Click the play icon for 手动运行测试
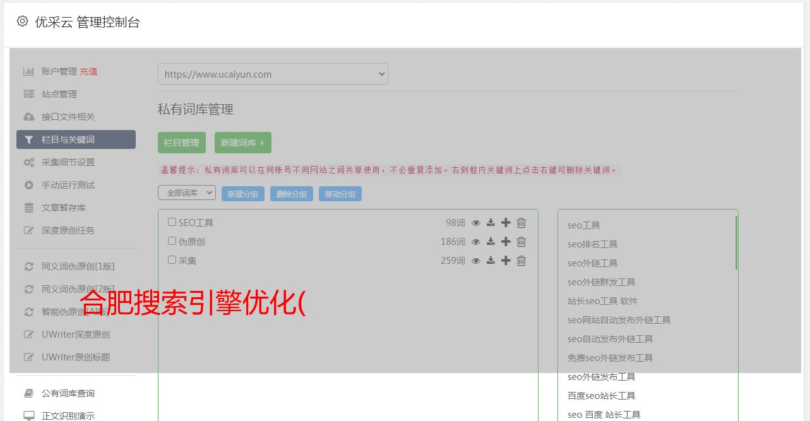Screen dimensions: 810x421 pyautogui.click(x=29, y=185)
